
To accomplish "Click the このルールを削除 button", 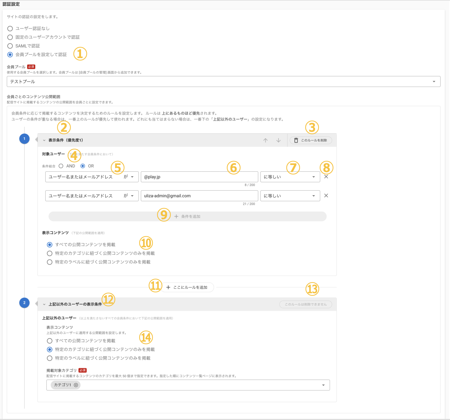I will pyautogui.click(x=311, y=140).
